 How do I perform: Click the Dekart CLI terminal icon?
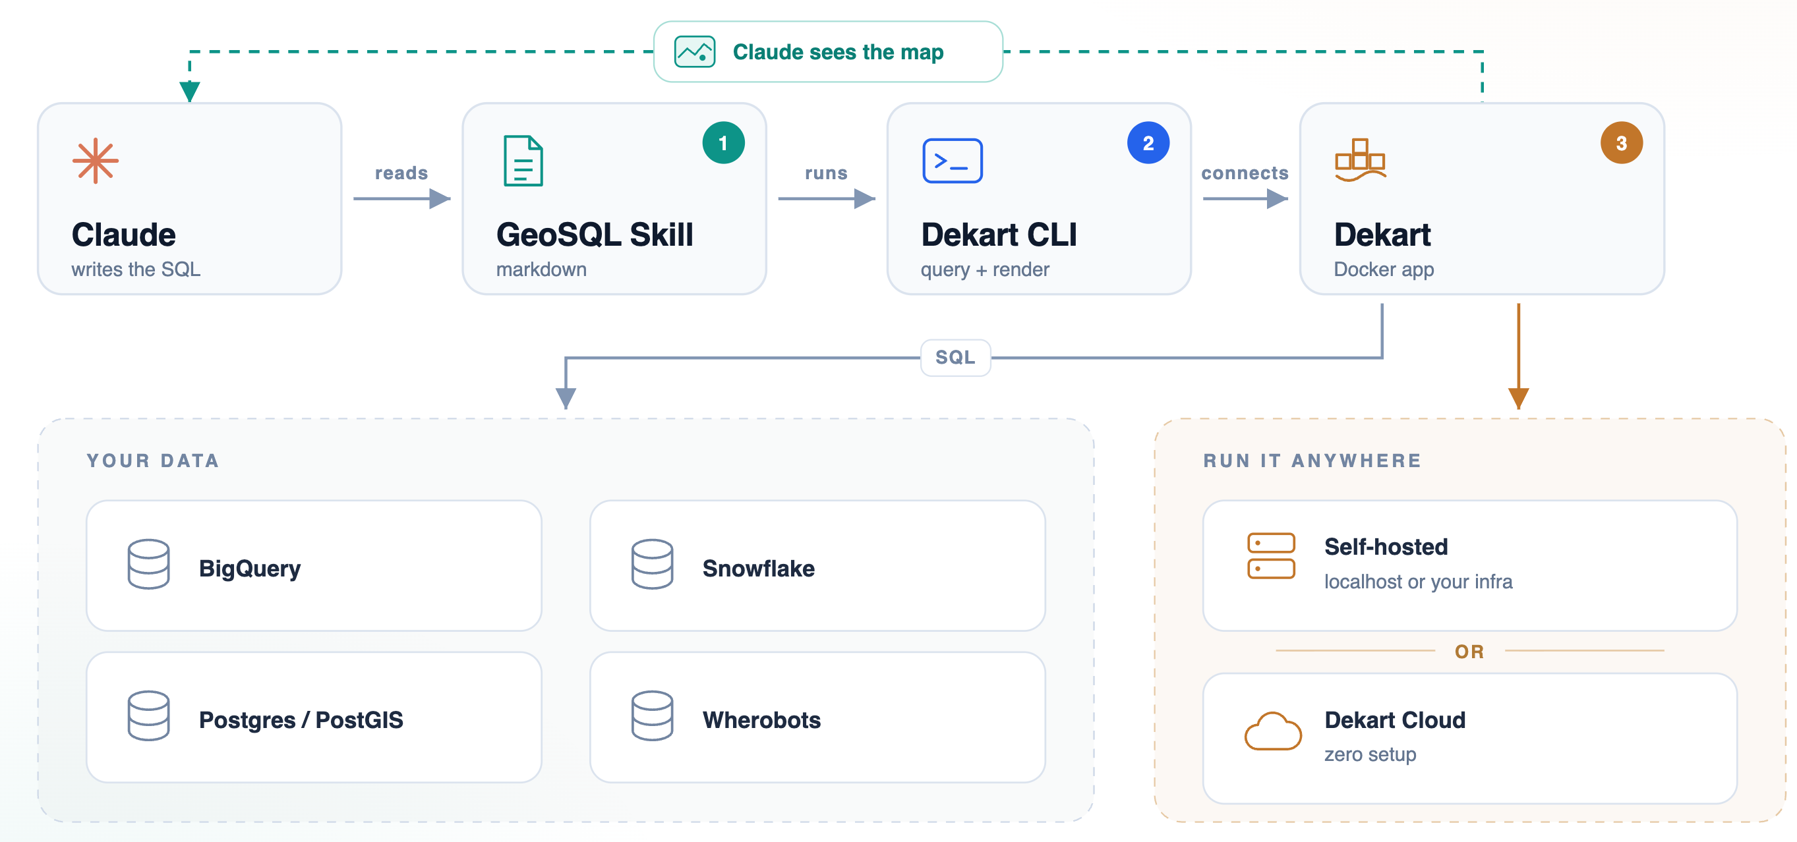952,161
